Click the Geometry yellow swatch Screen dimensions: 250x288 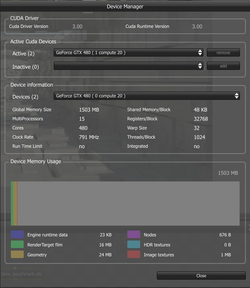(x=17, y=254)
